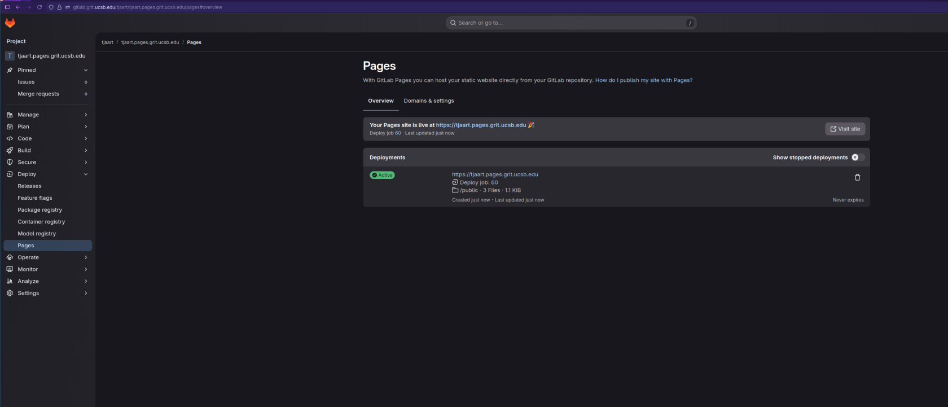The width and height of the screenshot is (948, 407).
Task: Expand the Build menu chevron
Action: coord(86,150)
